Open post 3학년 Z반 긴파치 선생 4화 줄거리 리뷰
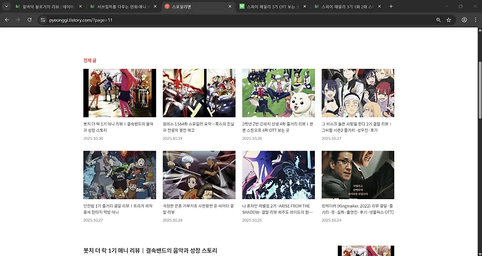The height and width of the screenshot is (256, 482). tap(277, 127)
